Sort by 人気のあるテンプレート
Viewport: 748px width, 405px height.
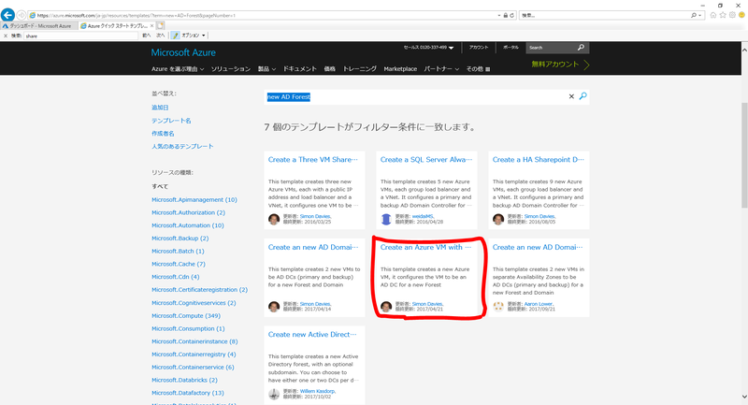coord(182,147)
